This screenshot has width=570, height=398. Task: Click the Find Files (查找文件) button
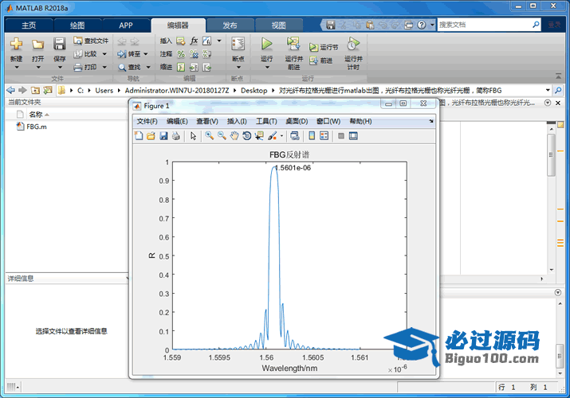coord(91,41)
